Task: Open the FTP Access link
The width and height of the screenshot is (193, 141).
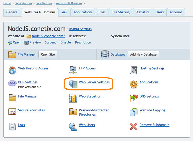Action: point(87,68)
